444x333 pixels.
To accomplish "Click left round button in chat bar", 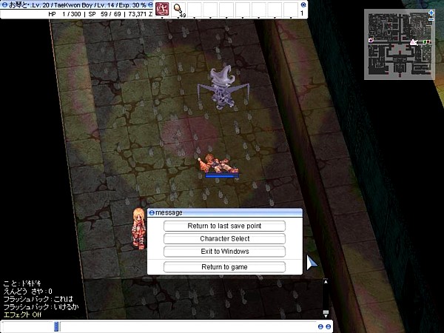I will click(x=320, y=326).
